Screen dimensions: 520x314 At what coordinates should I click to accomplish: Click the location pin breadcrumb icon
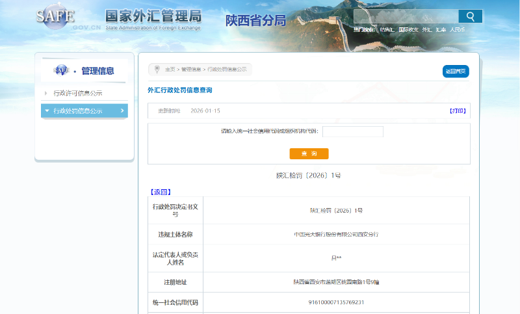[x=157, y=69]
